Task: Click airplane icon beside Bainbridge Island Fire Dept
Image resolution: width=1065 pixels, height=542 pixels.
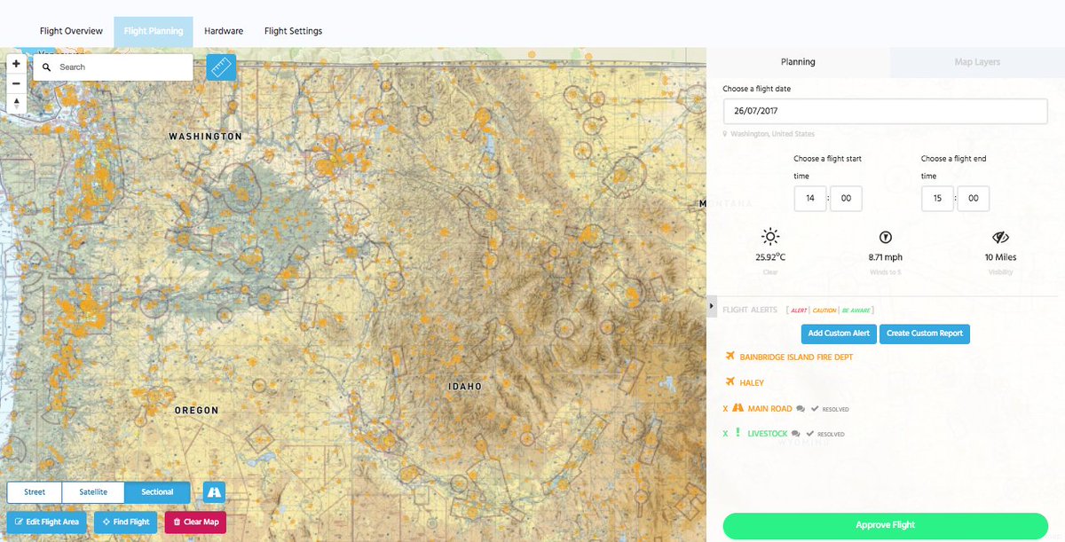Action: pos(730,357)
